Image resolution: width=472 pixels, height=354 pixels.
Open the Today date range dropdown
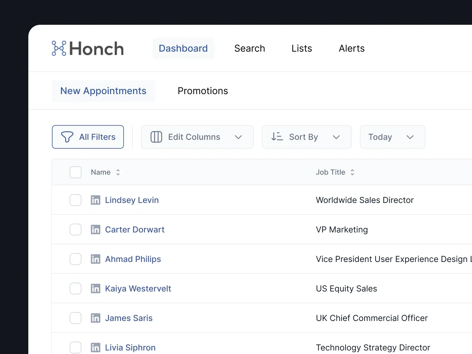coord(392,137)
